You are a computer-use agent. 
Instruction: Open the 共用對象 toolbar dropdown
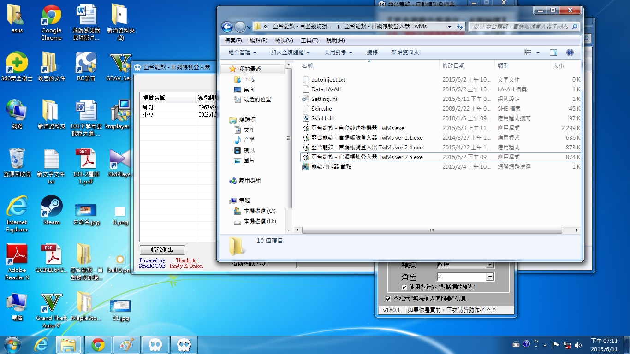338,53
